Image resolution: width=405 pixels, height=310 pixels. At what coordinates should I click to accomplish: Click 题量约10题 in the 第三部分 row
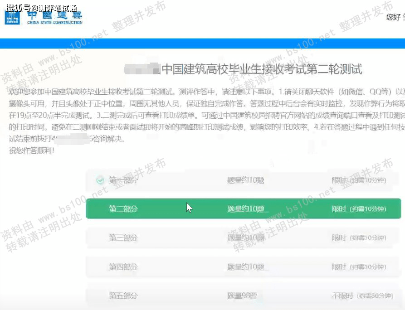246,238
